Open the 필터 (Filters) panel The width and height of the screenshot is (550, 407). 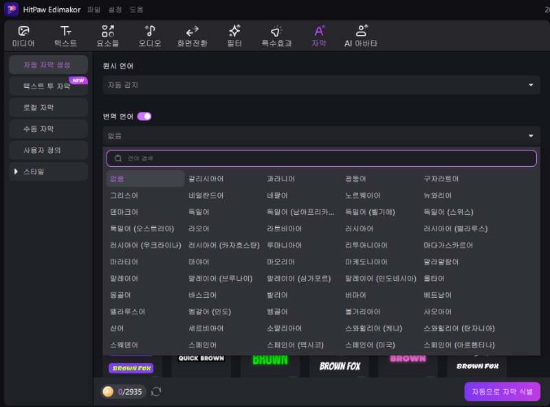coord(234,36)
